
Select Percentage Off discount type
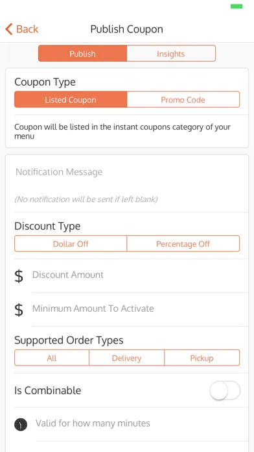183,244
